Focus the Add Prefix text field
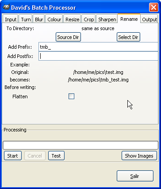 click(x=98, y=47)
